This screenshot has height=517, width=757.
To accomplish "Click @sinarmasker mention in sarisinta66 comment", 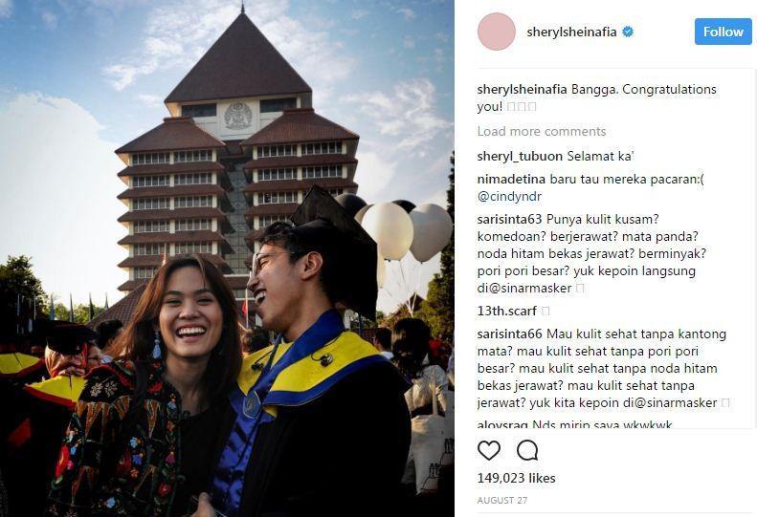I will click(x=675, y=402).
